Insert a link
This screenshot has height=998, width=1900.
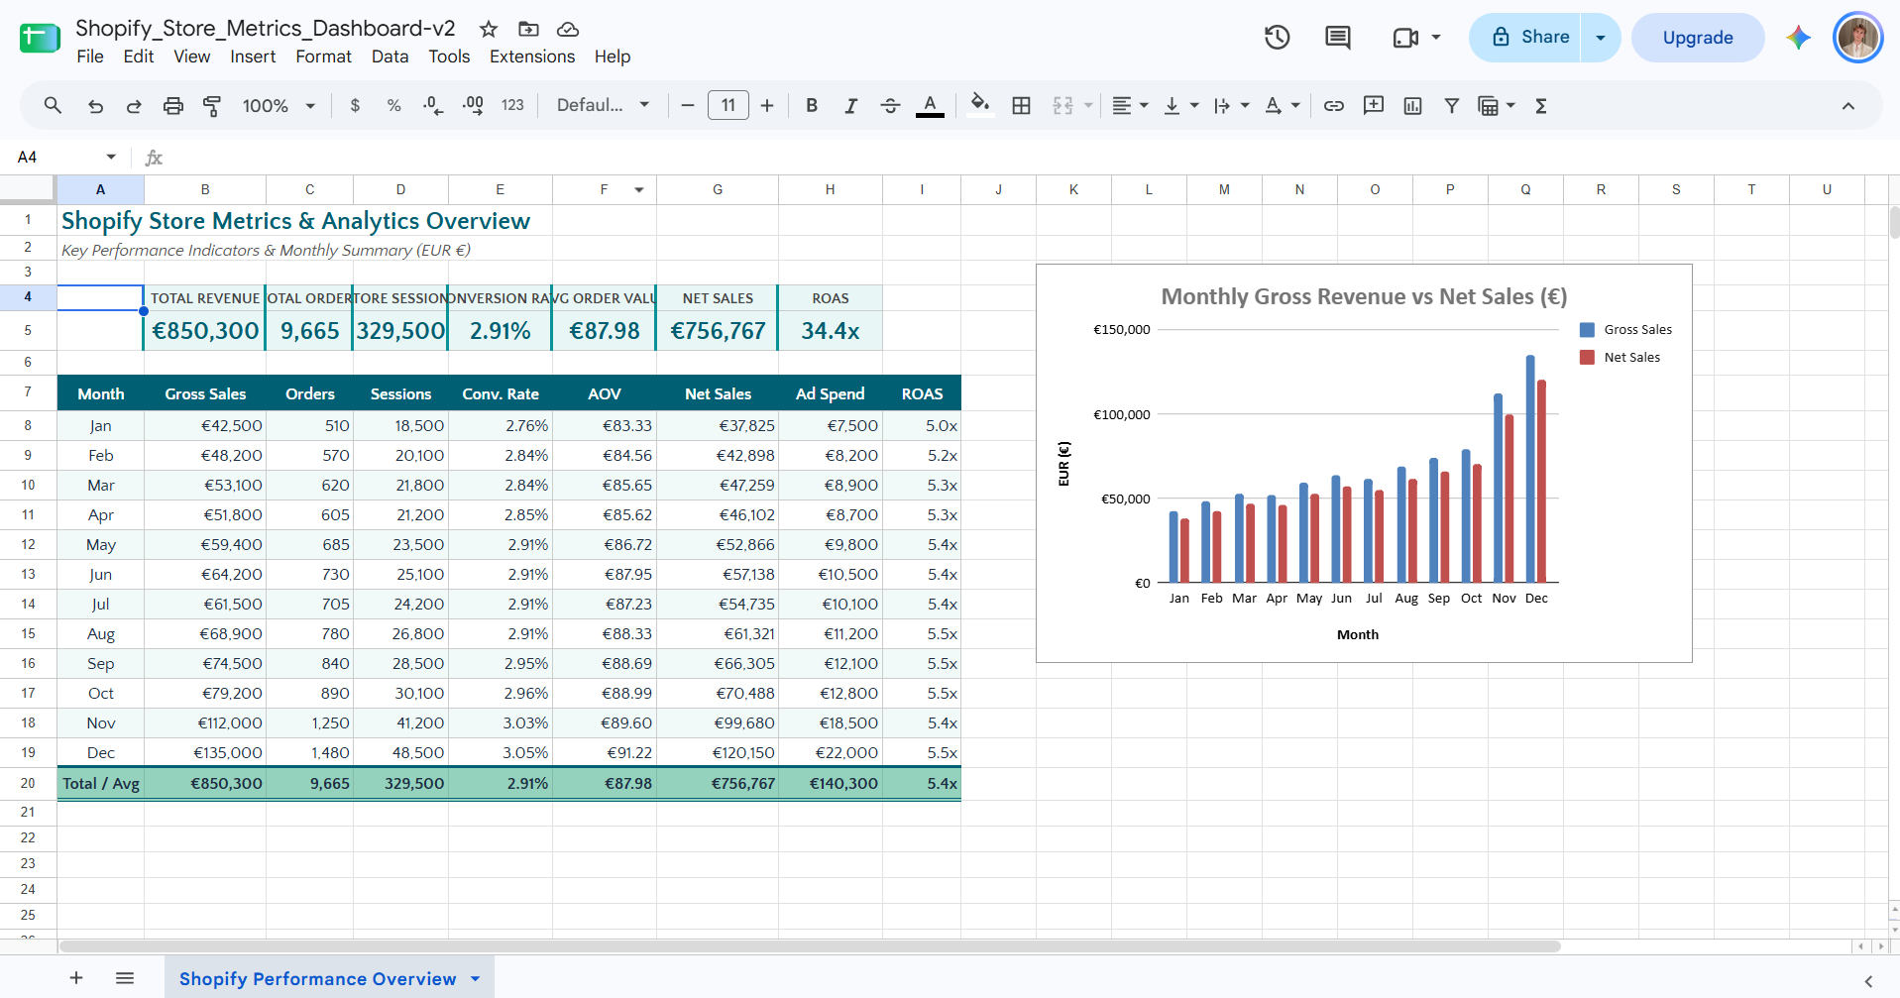1334,105
